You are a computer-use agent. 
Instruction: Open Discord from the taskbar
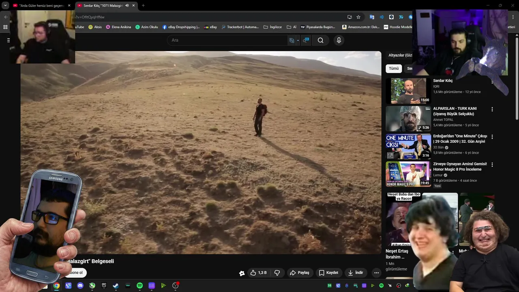80,286
